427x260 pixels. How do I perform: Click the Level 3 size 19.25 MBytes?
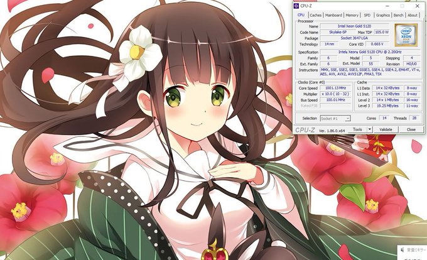tap(387, 106)
